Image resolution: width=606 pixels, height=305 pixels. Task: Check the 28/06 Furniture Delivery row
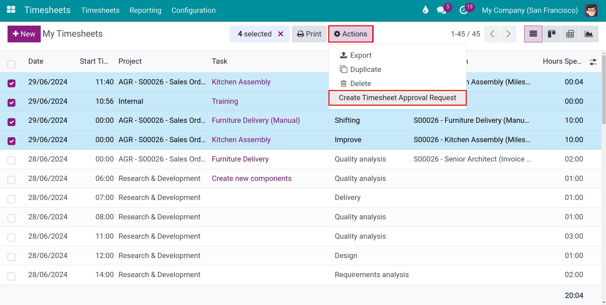[11, 161]
